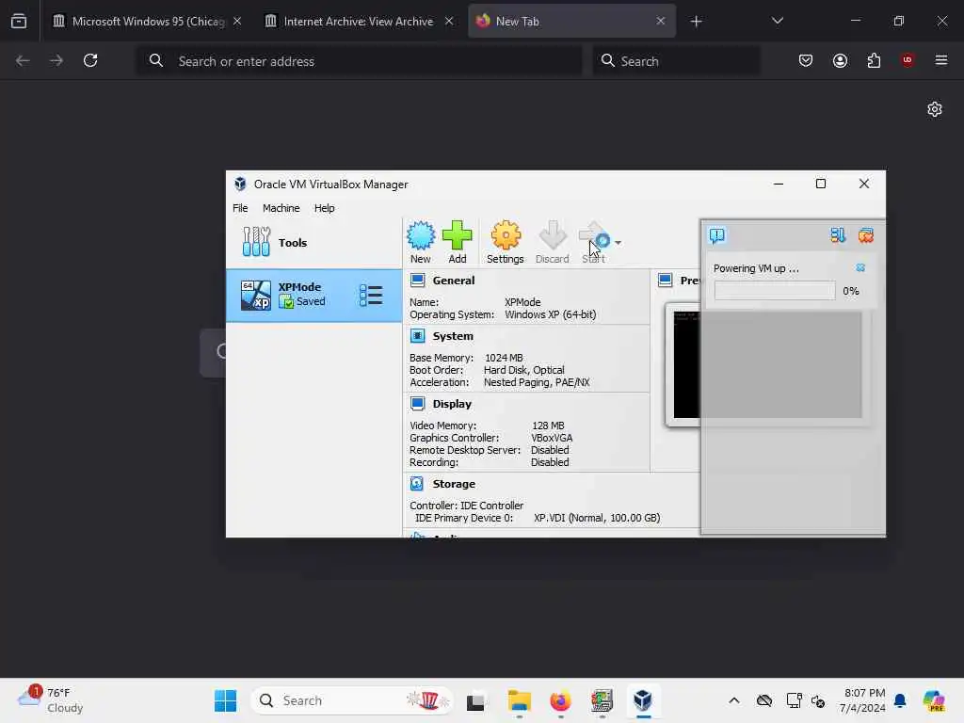Cancel the Powering VM up progress
964x723 pixels.
click(860, 268)
